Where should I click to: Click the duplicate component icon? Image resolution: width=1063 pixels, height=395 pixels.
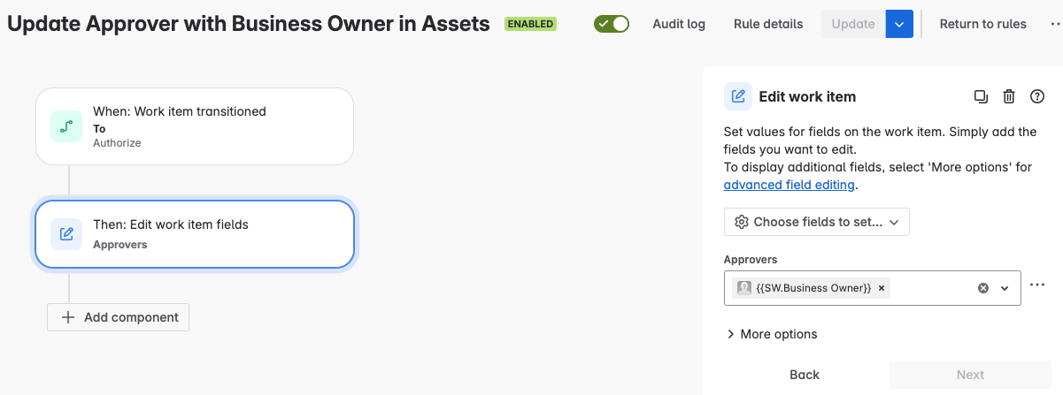click(x=981, y=96)
